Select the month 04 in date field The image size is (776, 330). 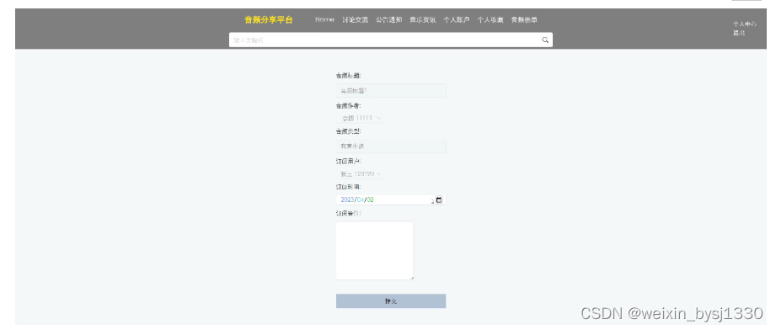point(361,200)
